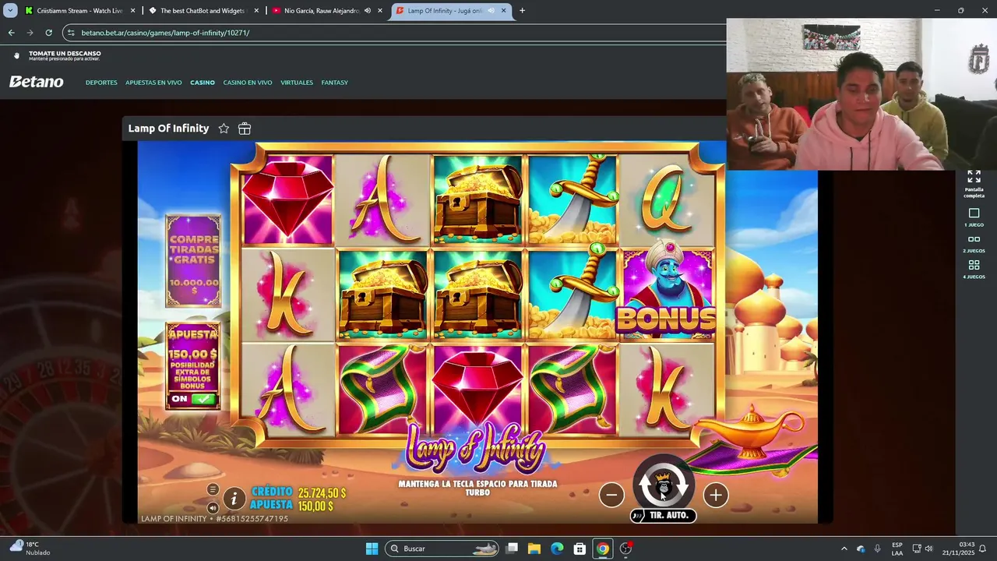Switch to The best ChatBot and Widgets tab
The image size is (997, 561).
(203, 11)
